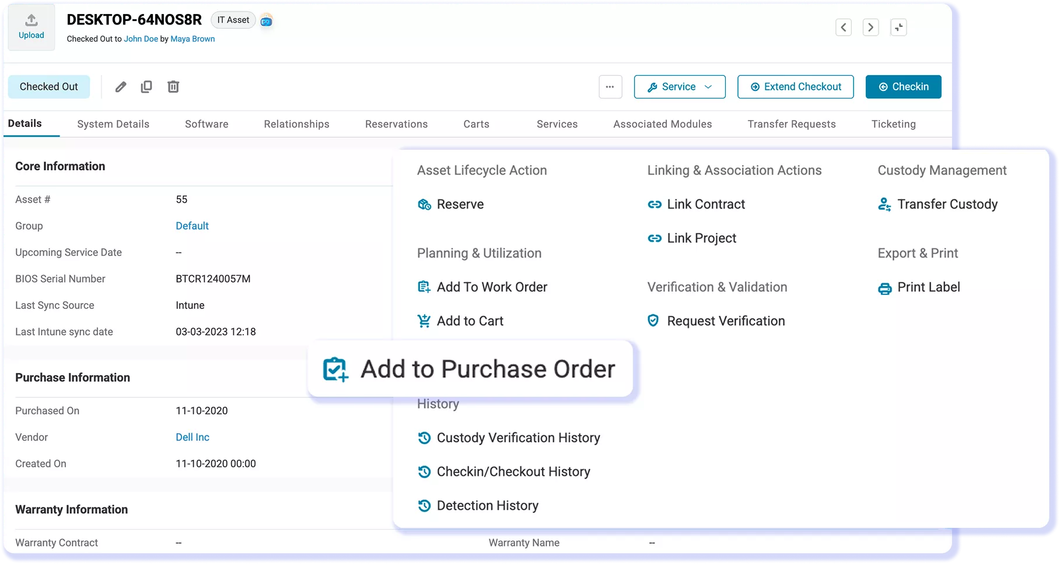Select the Services tab
Viewport: 1060px width, 564px height.
[x=557, y=124]
